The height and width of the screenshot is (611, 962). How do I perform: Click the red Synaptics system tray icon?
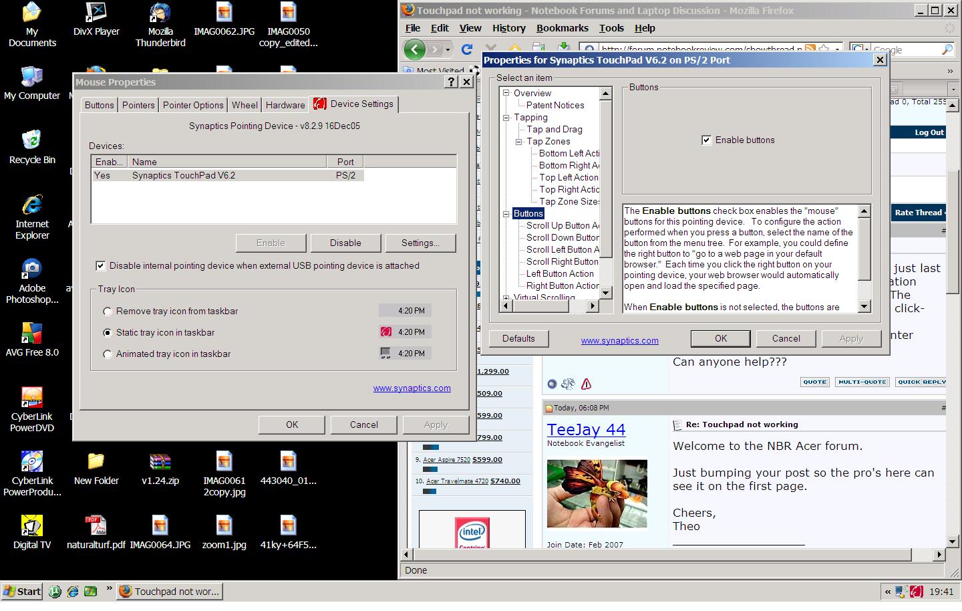click(917, 591)
